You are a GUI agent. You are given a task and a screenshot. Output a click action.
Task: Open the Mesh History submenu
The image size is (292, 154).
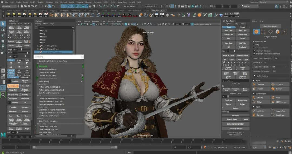click(x=60, y=82)
